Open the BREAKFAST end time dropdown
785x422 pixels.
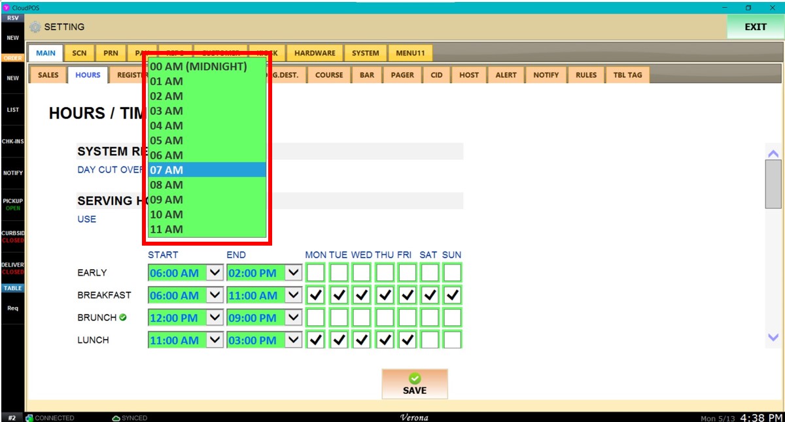point(294,295)
